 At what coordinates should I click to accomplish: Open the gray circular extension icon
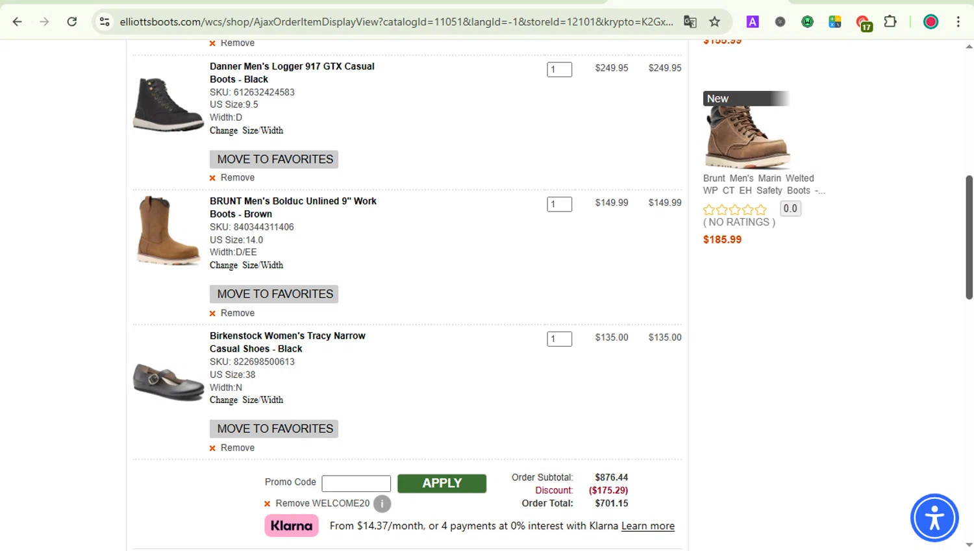tap(780, 21)
